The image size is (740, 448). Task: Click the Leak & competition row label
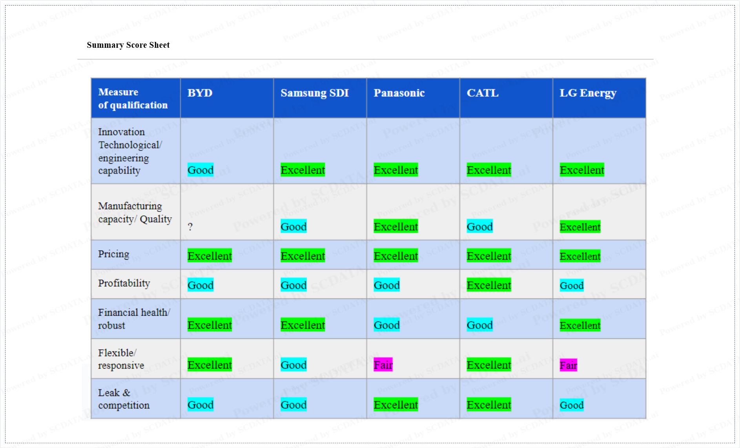click(x=124, y=399)
